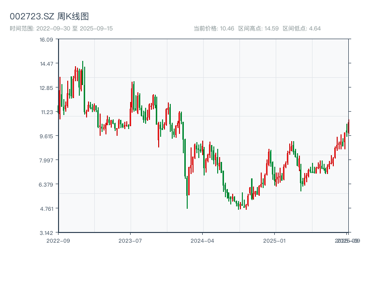Click the 区间低点 4.64 label
The width and height of the screenshot is (387, 290).
302,29
